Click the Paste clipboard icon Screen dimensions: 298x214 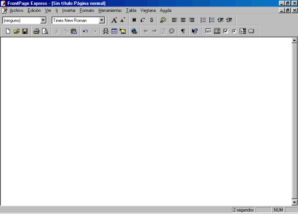74,32
